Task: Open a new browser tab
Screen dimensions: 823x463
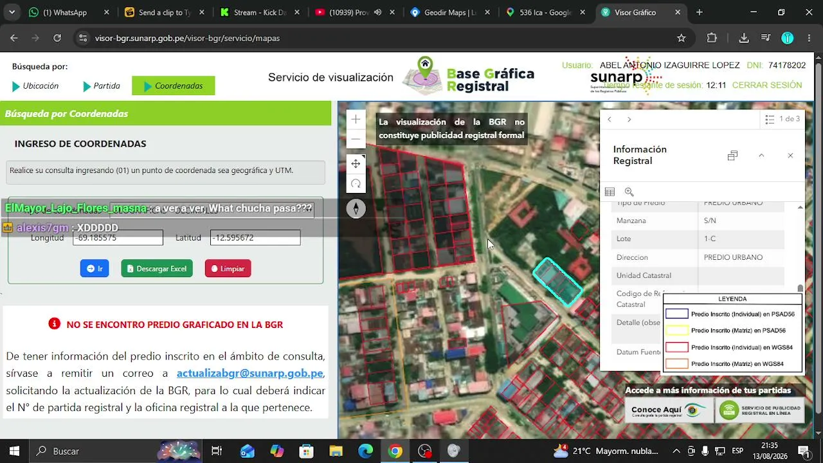Action: 700,12
